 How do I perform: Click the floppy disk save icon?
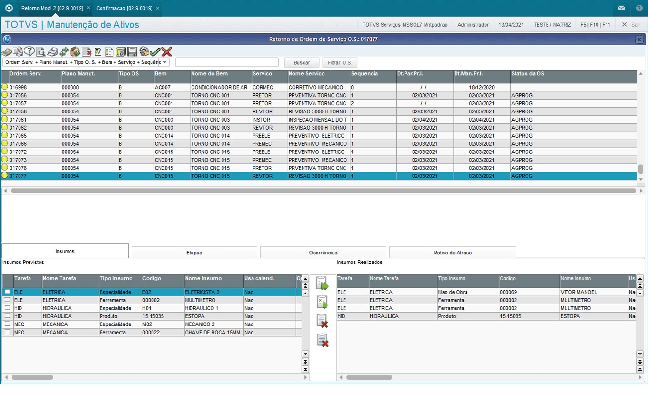pyautogui.click(x=132, y=52)
